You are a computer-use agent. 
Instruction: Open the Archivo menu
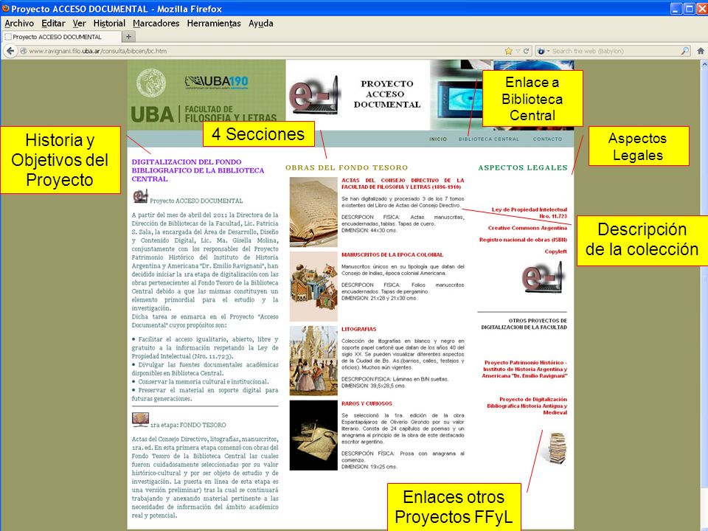point(19,23)
